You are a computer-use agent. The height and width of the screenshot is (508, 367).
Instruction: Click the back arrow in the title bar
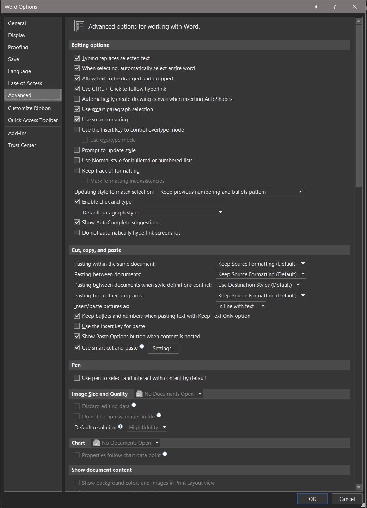coord(316,7)
